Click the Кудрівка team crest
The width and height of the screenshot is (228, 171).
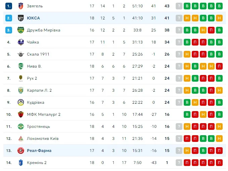point(20,102)
